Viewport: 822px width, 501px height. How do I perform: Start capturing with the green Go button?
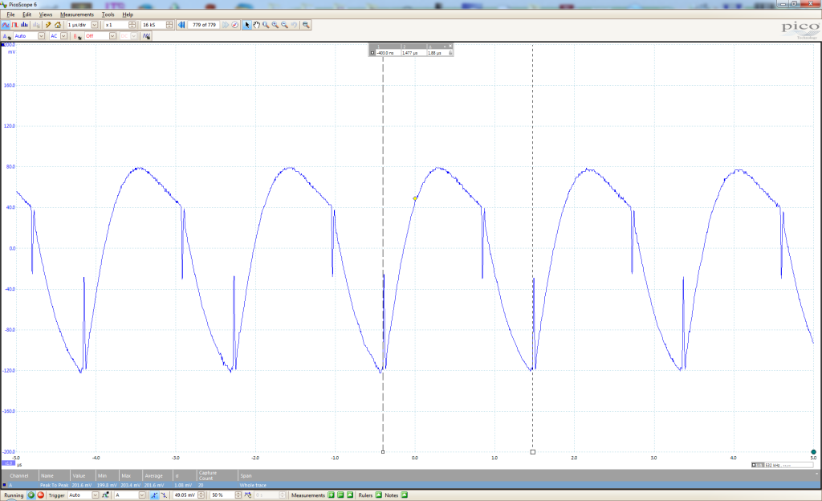click(31, 495)
